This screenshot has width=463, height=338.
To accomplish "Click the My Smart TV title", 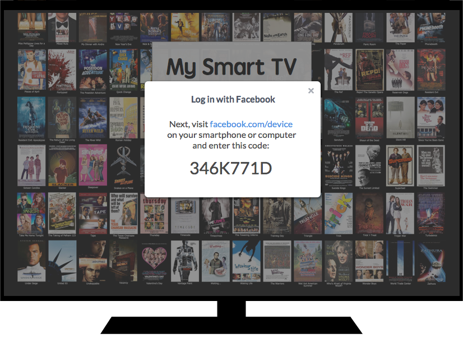I will coord(231,67).
